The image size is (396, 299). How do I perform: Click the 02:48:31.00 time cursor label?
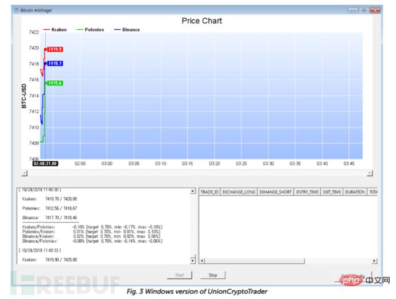tap(45, 164)
